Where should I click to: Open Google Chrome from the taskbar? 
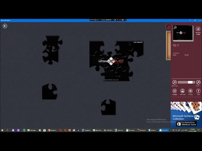[x=52, y=130]
